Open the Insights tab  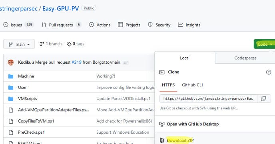click(x=189, y=25)
